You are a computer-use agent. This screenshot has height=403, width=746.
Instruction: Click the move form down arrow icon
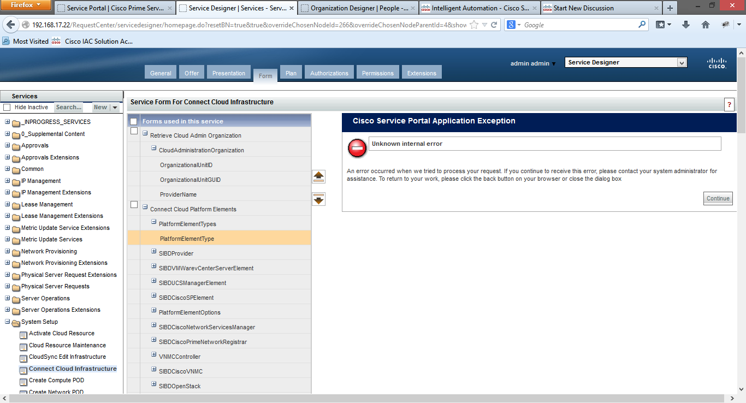[319, 199]
